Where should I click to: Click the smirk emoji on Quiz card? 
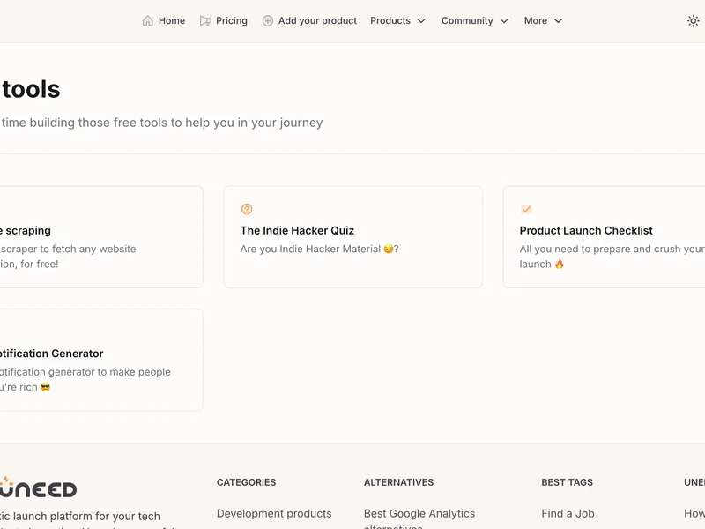point(389,249)
